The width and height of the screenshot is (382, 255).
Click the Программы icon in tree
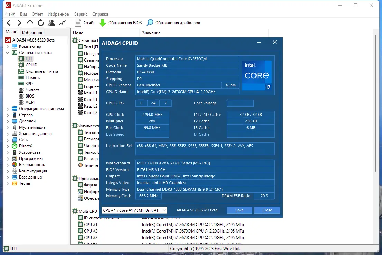pos(15,158)
